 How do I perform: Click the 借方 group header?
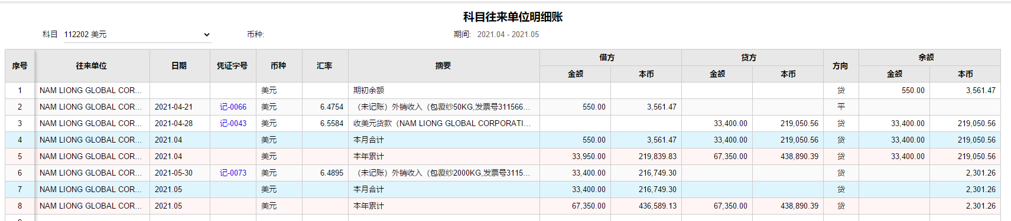[610, 57]
